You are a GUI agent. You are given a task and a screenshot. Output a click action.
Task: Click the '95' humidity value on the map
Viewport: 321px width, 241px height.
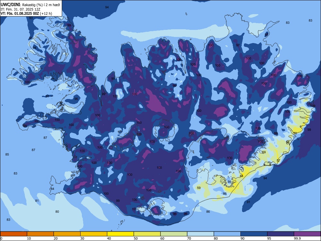(x=76, y=99)
